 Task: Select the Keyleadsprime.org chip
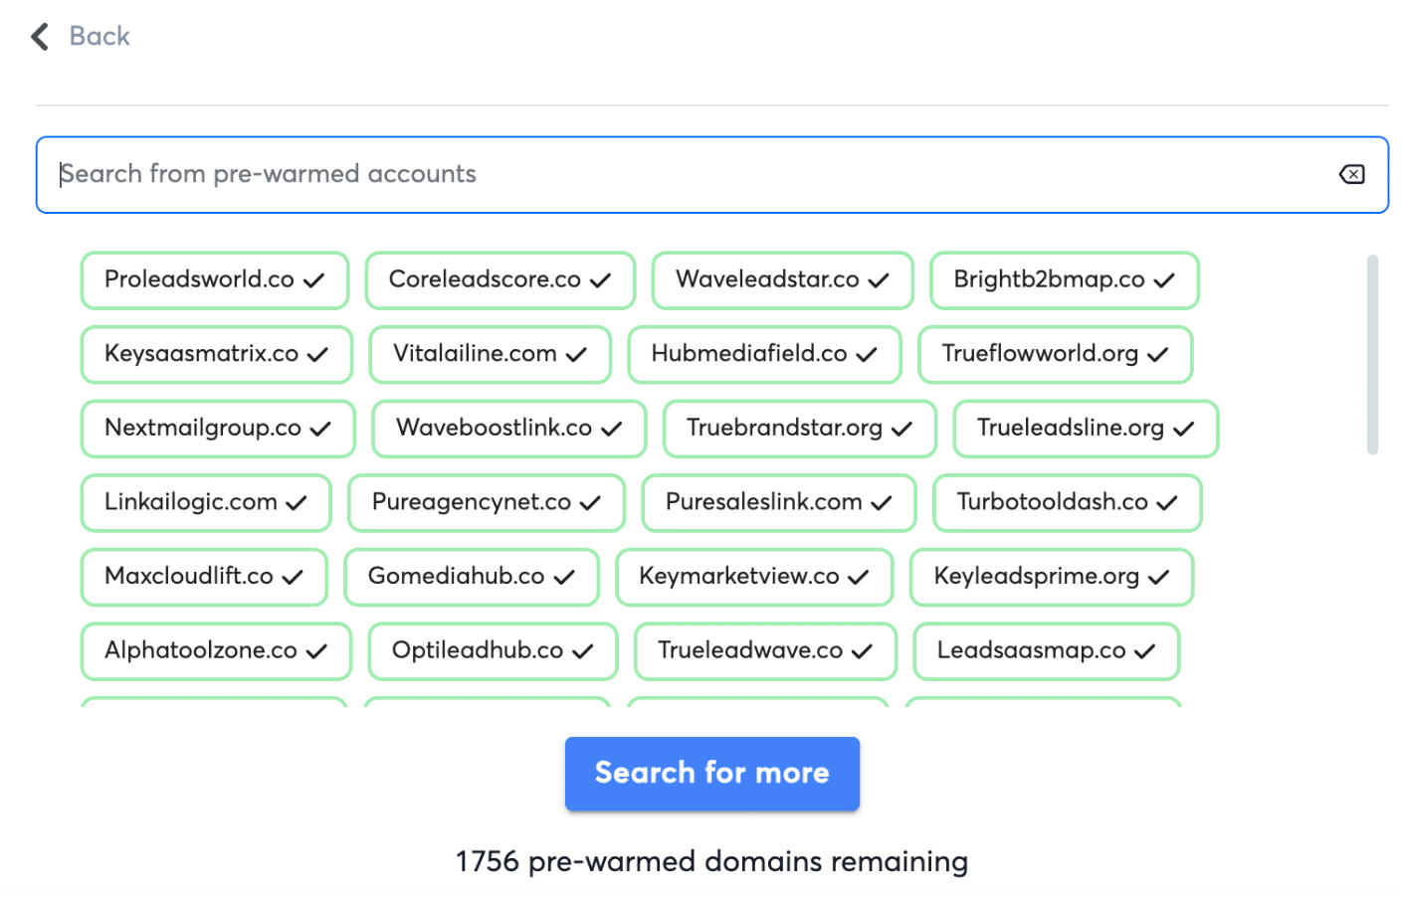pos(1051,577)
